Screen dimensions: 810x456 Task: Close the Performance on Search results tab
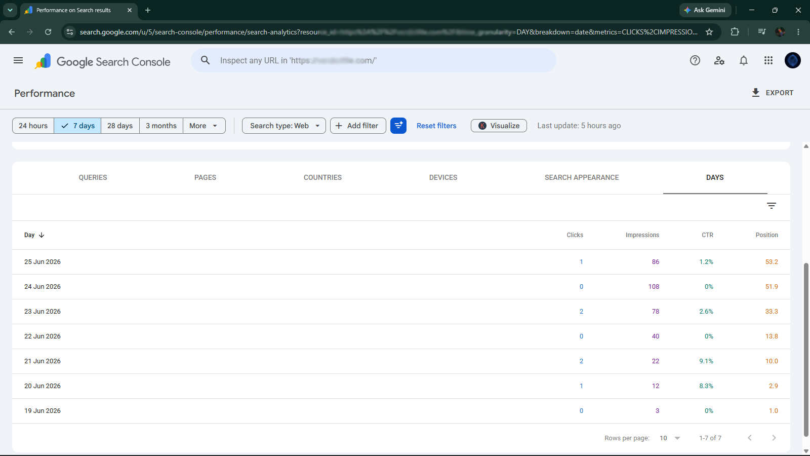(x=130, y=10)
